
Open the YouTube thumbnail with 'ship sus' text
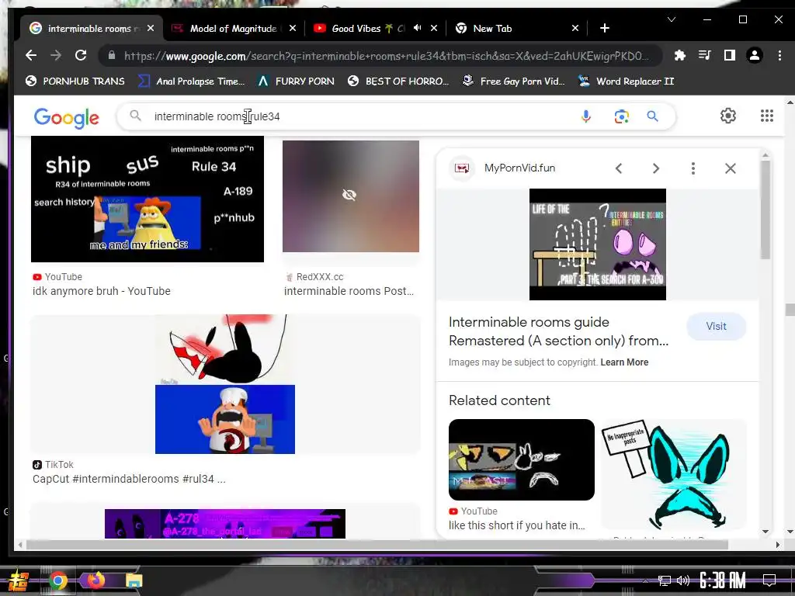[x=147, y=199]
